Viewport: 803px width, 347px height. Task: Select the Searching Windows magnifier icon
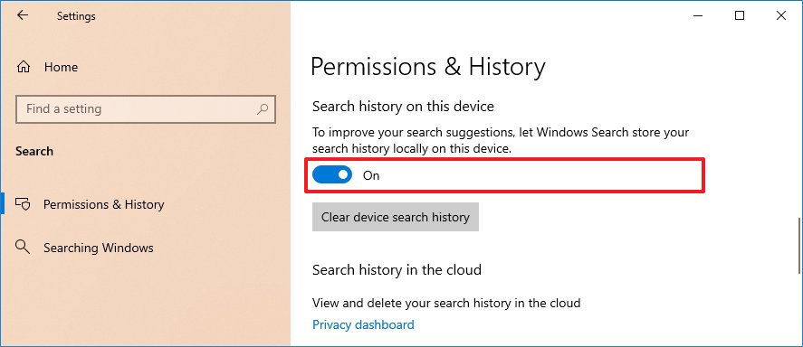(23, 247)
